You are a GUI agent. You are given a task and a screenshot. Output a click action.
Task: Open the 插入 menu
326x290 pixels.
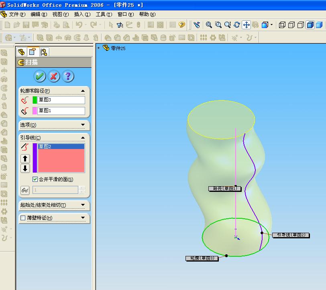82,14
